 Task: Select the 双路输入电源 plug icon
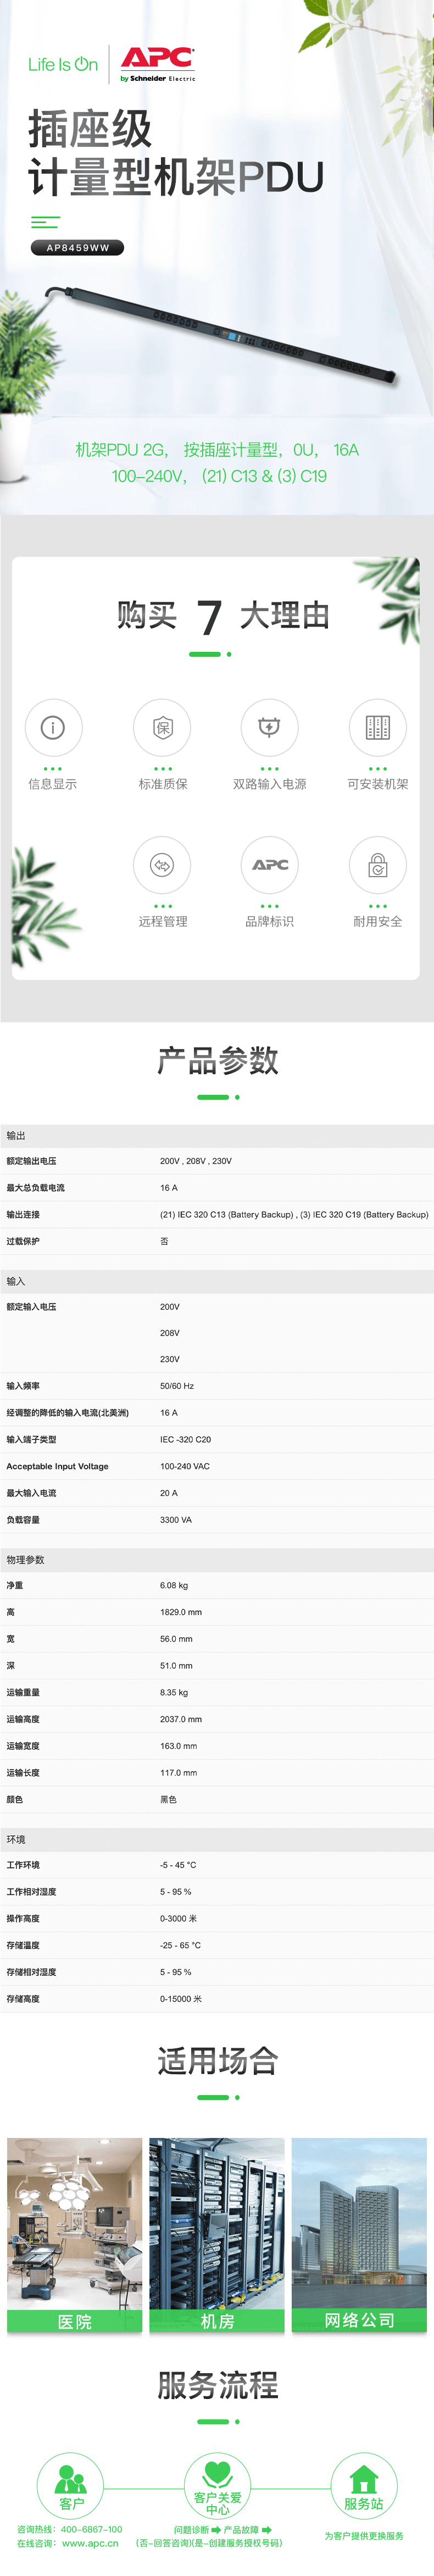[269, 727]
